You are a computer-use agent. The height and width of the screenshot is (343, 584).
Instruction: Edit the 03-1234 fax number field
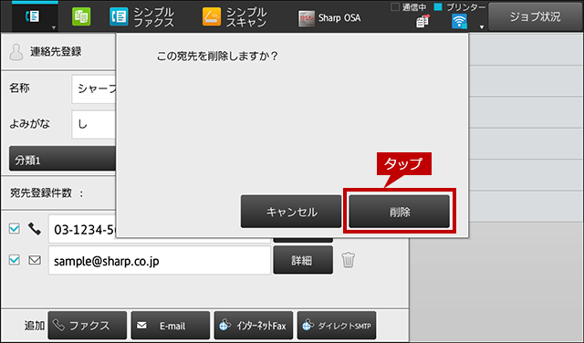pos(82,229)
